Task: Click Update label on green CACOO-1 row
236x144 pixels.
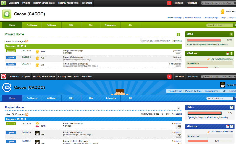Action: [x=11, y=64]
